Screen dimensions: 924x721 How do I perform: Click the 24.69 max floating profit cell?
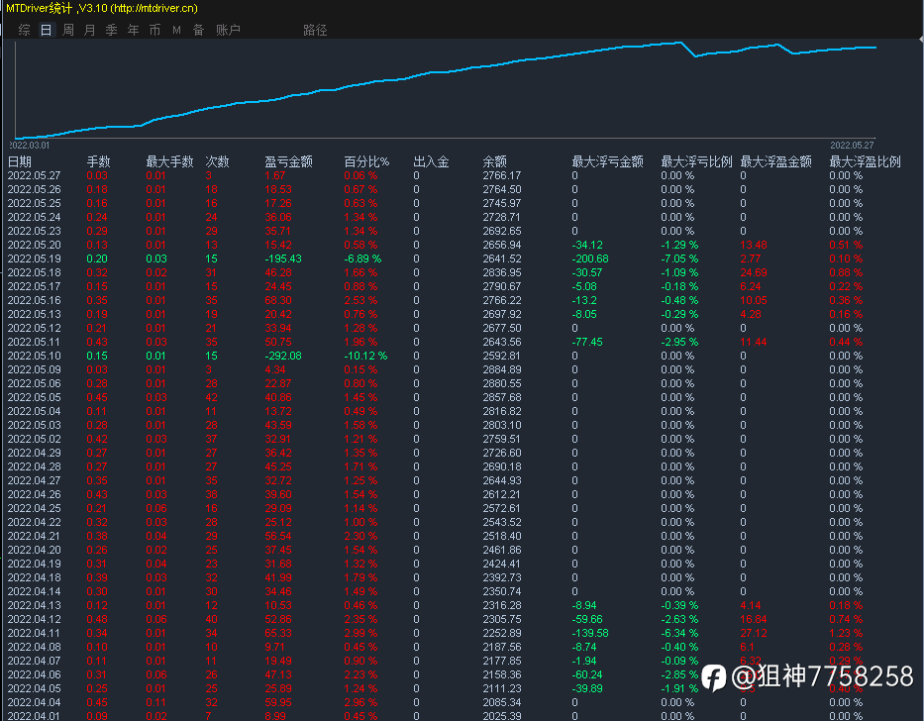(754, 273)
